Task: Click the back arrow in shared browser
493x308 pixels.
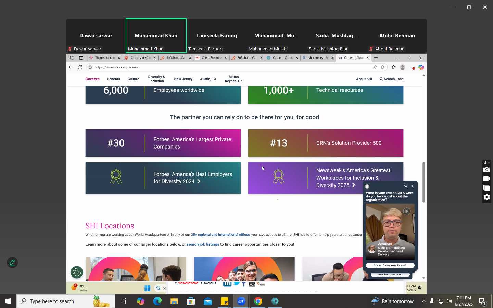Action: (71, 67)
